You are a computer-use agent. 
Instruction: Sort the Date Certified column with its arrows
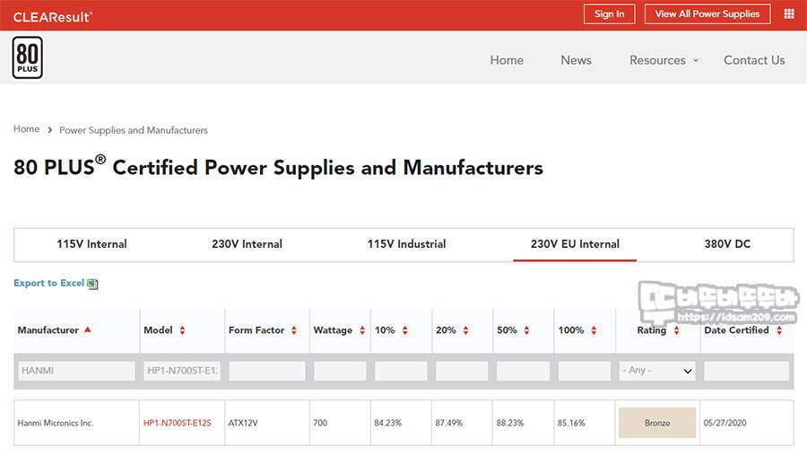pyautogui.click(x=779, y=330)
